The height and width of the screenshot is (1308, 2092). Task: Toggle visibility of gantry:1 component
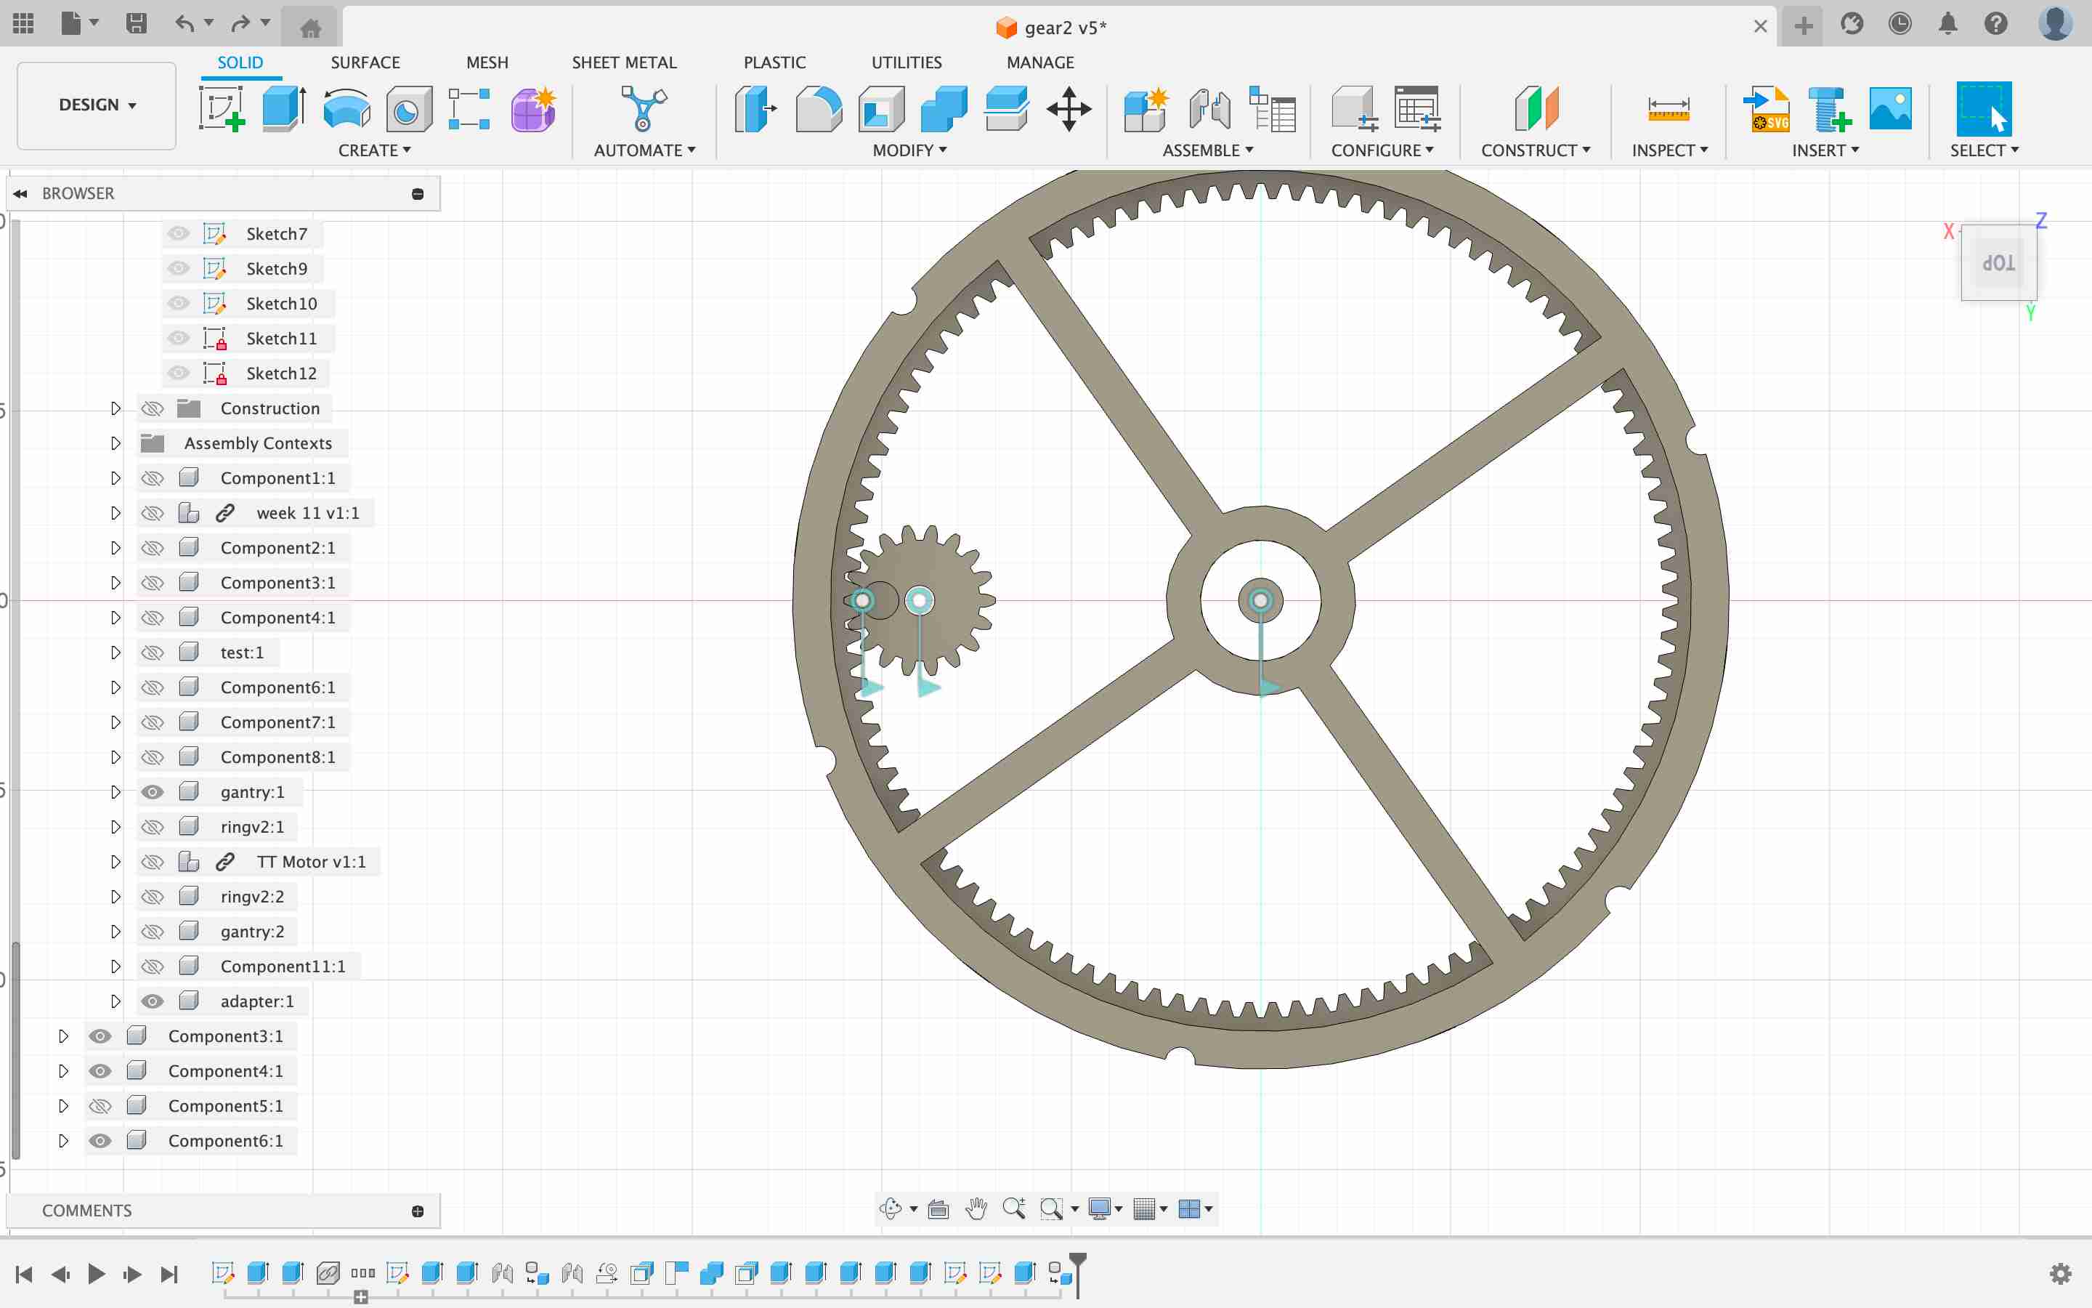pyautogui.click(x=150, y=791)
